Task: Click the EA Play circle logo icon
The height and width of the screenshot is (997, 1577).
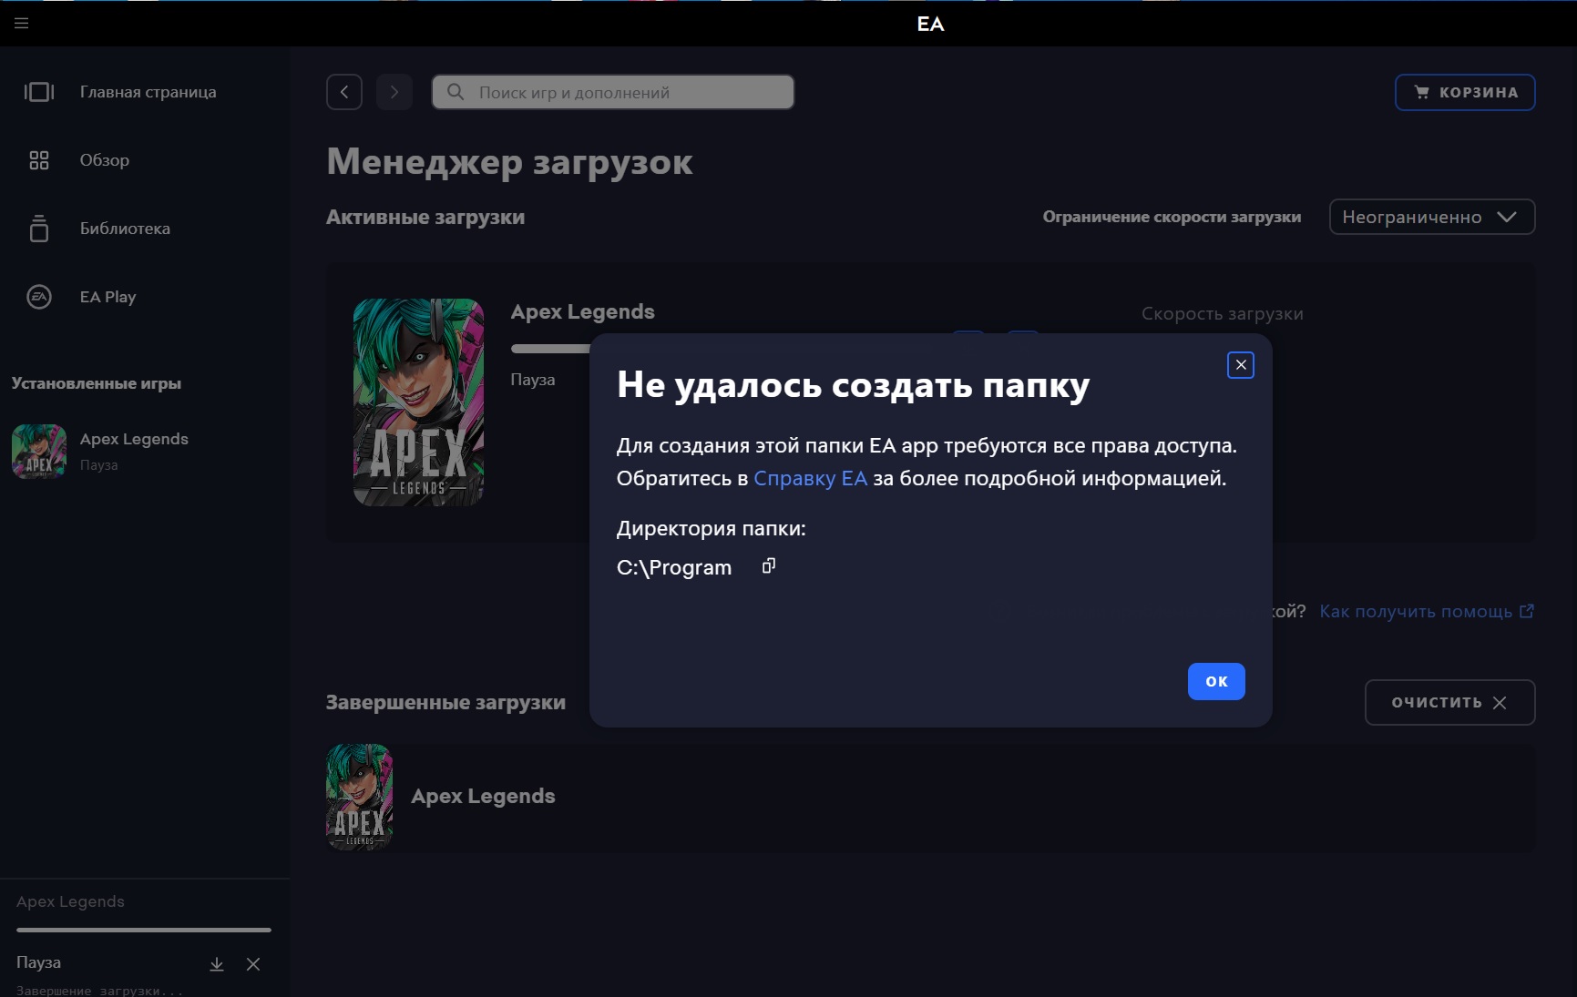Action: coord(39,297)
